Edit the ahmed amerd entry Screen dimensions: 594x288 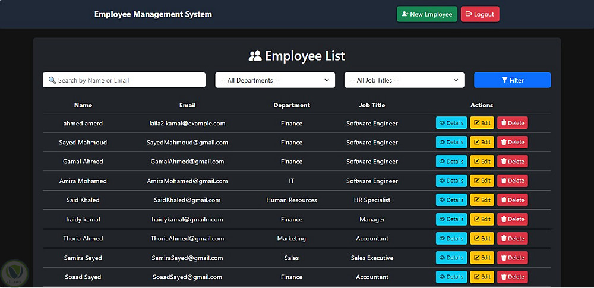pyautogui.click(x=482, y=123)
